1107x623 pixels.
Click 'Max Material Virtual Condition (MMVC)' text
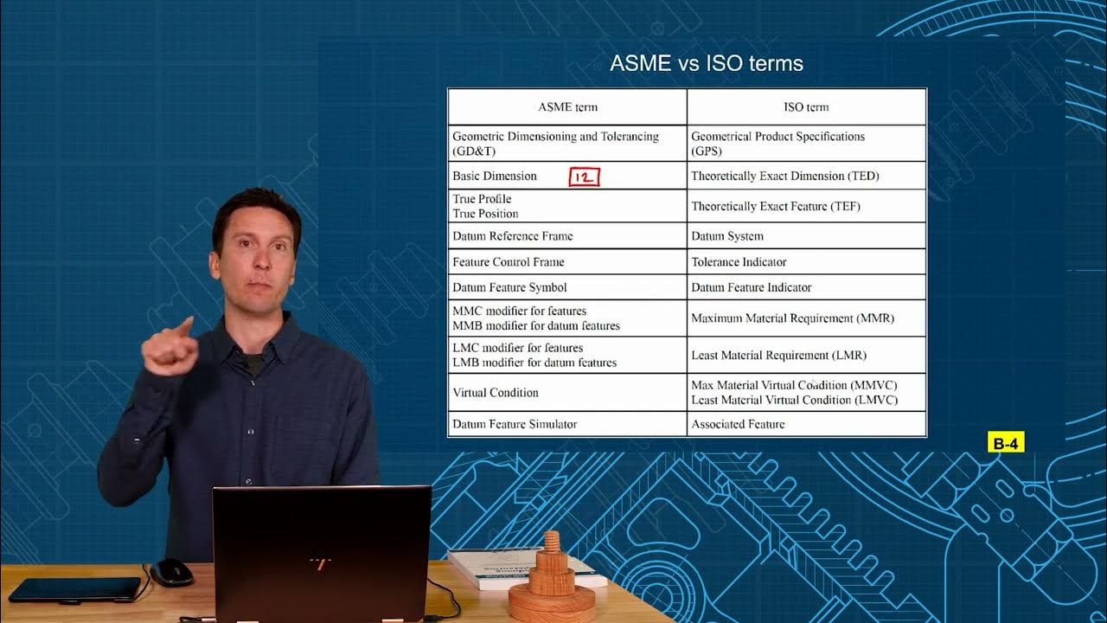pyautogui.click(x=794, y=385)
